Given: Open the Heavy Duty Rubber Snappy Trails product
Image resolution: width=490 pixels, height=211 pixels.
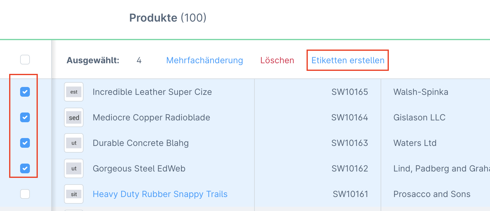Looking at the screenshot, I should (x=160, y=194).
